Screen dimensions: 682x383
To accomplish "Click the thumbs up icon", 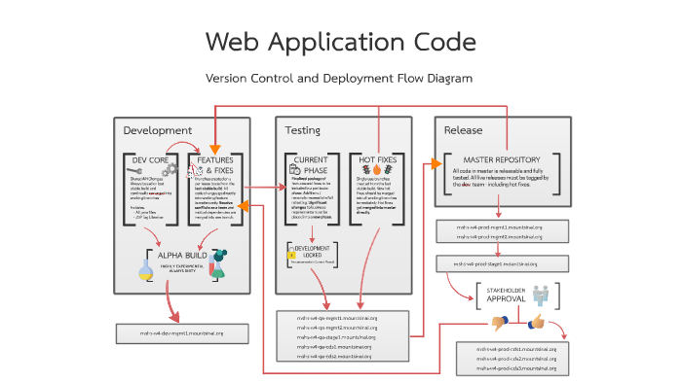I will click(x=536, y=323).
